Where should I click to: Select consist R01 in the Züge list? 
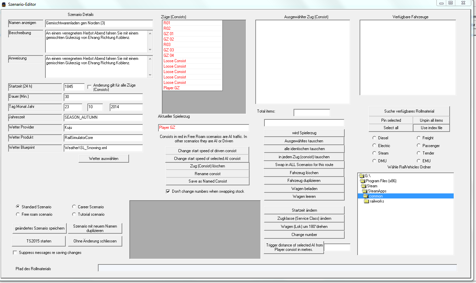(192, 23)
